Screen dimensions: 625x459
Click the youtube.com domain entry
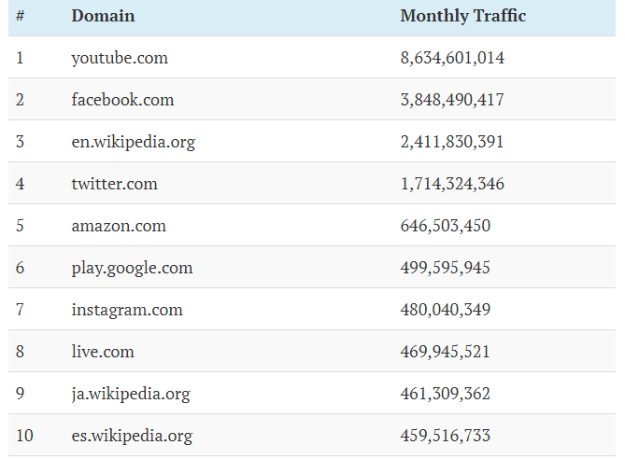click(x=120, y=58)
